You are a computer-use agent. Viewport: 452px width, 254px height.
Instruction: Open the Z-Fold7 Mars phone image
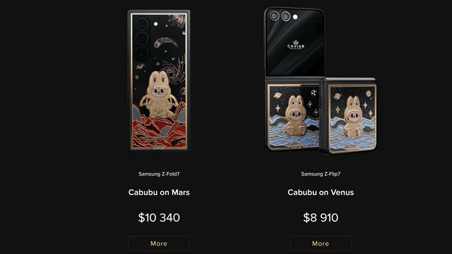[159, 81]
